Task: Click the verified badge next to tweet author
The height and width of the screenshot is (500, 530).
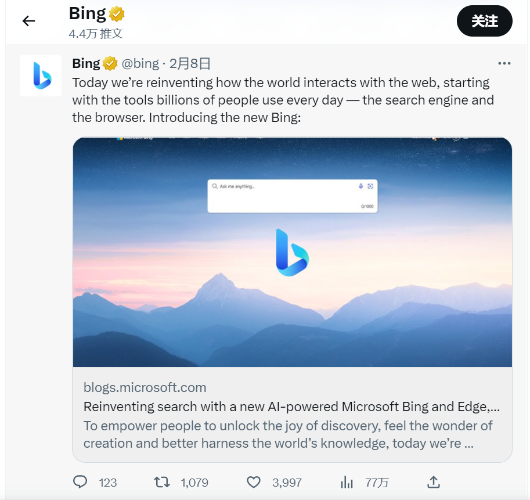Action: pos(110,63)
